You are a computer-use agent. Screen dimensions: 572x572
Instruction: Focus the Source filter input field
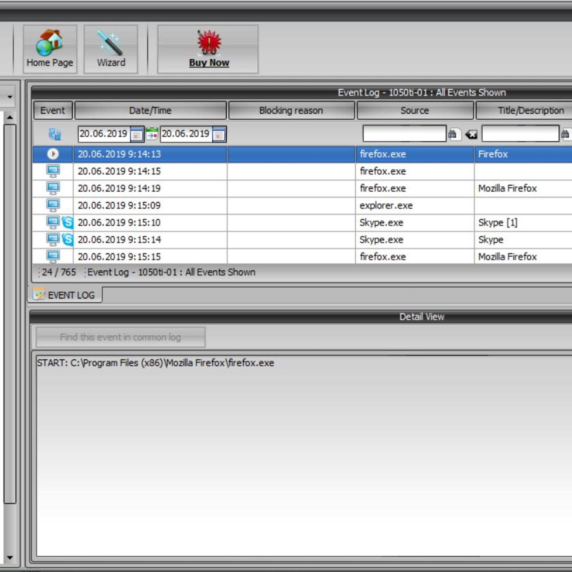tap(404, 134)
